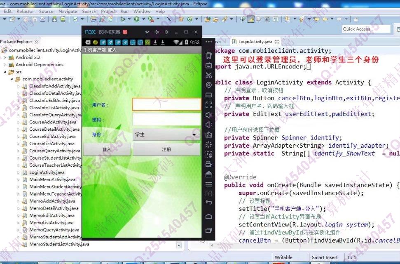Screen dimensions: 400x264
Task: Click Nox shake phone sidebar icon
Action: pos(209,56)
